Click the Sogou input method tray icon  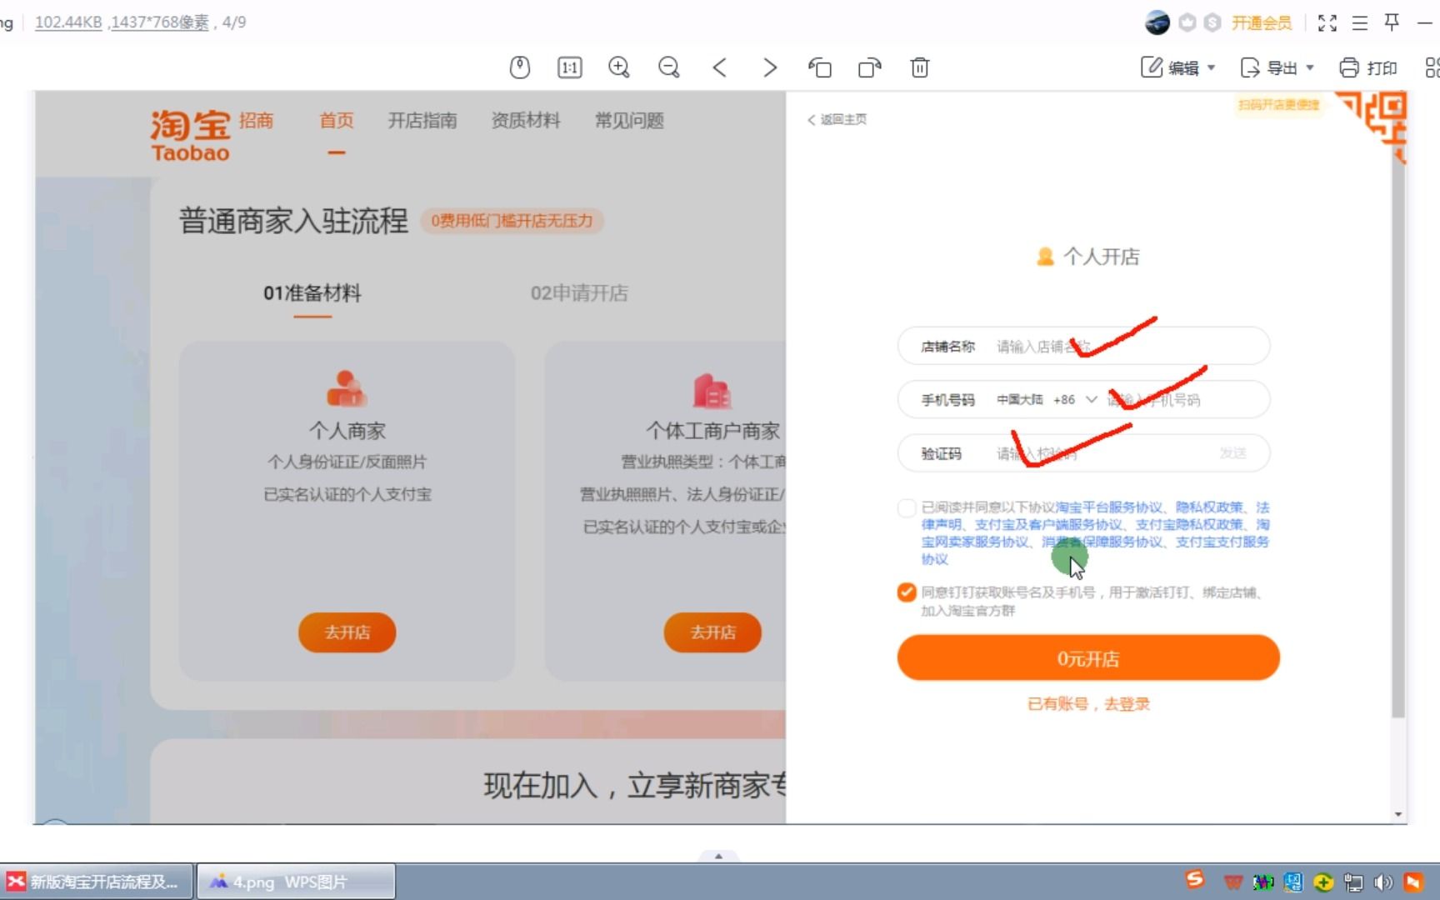(1195, 880)
